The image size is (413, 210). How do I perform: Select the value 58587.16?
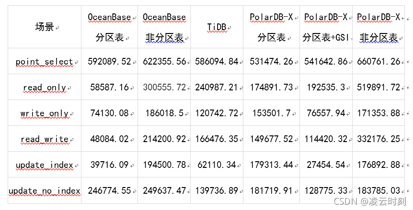109,87
